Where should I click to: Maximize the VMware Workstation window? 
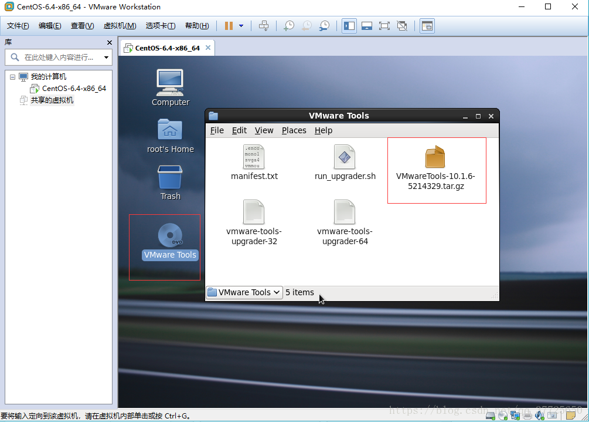pos(548,7)
